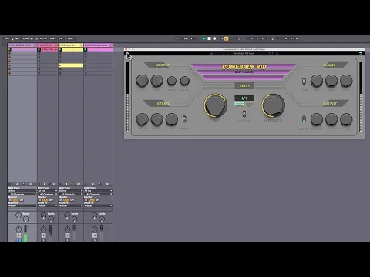Click the last knob in Output section
370x277 pixels.
pyautogui.click(x=346, y=119)
